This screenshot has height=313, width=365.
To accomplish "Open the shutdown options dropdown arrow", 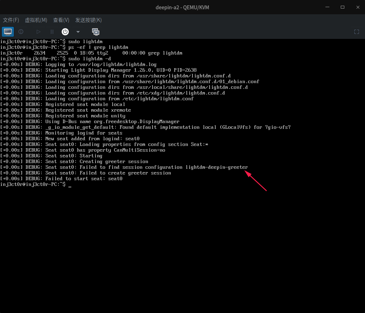I will click(x=78, y=32).
